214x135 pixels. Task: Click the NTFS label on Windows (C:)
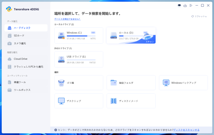(93, 39)
